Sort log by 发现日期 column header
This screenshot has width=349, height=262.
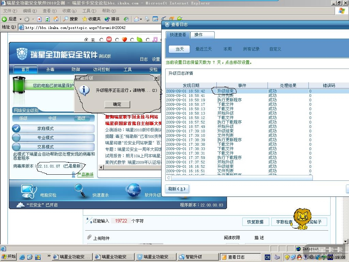click(191, 86)
